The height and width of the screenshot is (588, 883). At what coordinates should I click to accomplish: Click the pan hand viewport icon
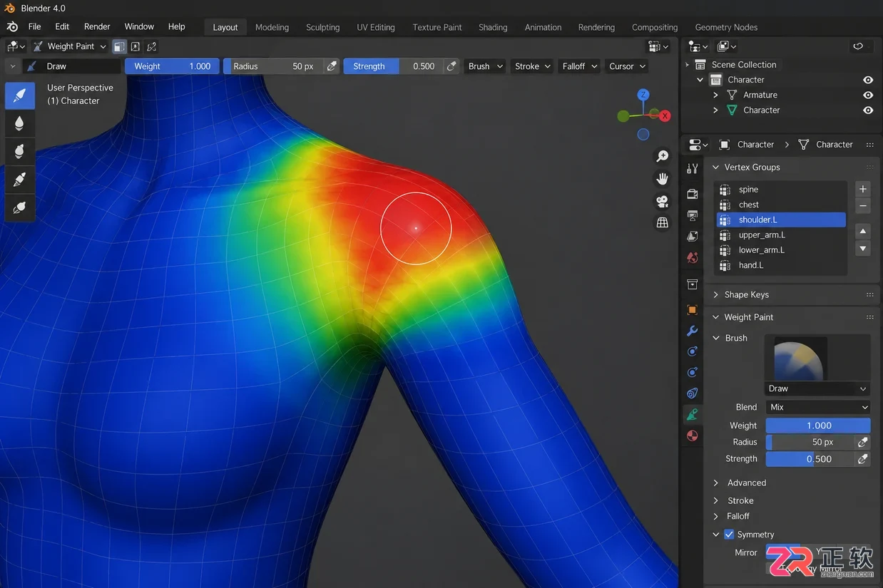pyautogui.click(x=663, y=178)
